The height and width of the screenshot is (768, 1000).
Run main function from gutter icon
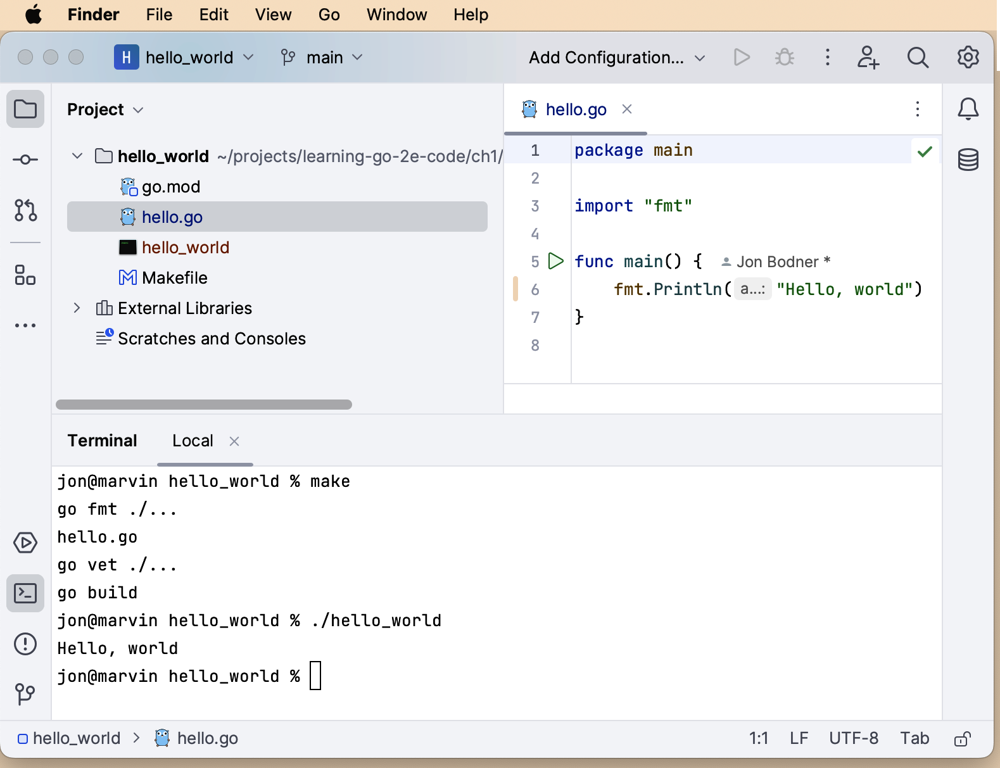coord(556,261)
